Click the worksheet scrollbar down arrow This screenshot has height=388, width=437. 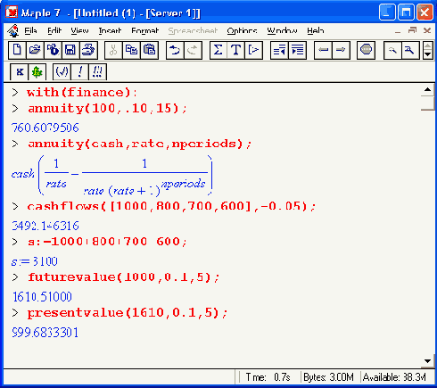click(x=427, y=361)
